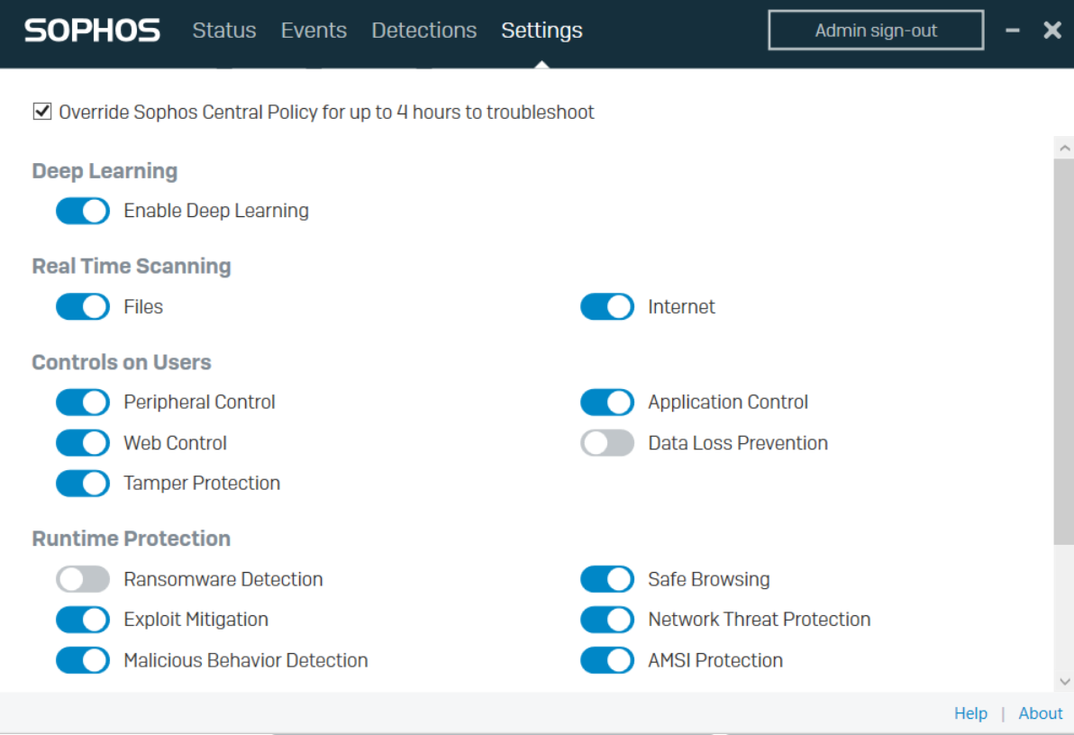Turn off Safe Browsing
This screenshot has height=735, width=1074.
click(x=606, y=578)
